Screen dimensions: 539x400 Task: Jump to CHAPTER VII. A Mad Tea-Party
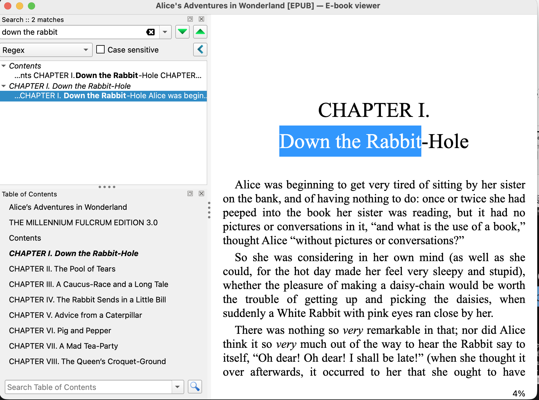tap(63, 346)
